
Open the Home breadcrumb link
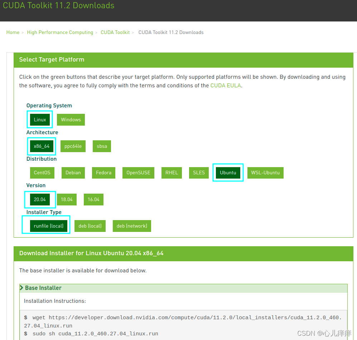click(13, 32)
